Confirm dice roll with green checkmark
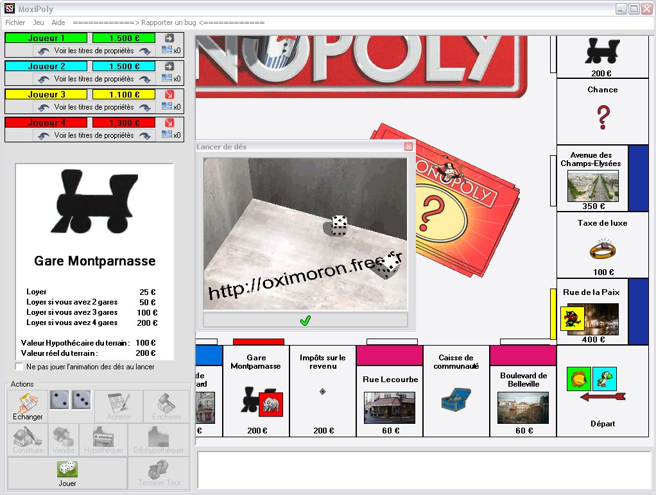The width and height of the screenshot is (656, 495). pyautogui.click(x=306, y=321)
